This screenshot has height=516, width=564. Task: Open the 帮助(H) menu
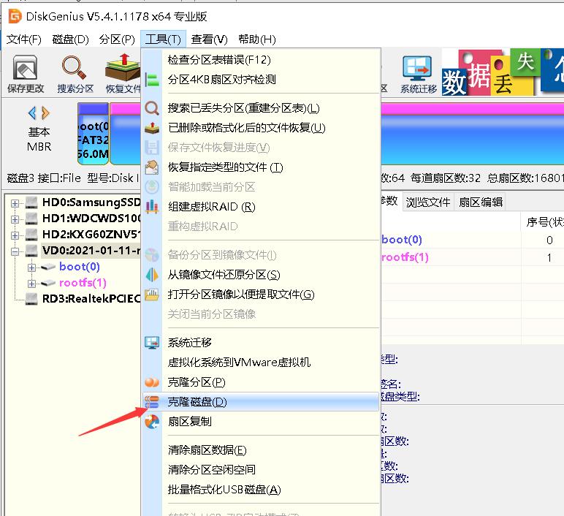(x=257, y=39)
